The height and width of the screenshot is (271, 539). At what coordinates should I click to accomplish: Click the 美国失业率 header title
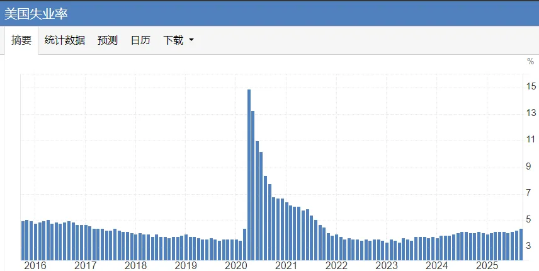click(36, 13)
